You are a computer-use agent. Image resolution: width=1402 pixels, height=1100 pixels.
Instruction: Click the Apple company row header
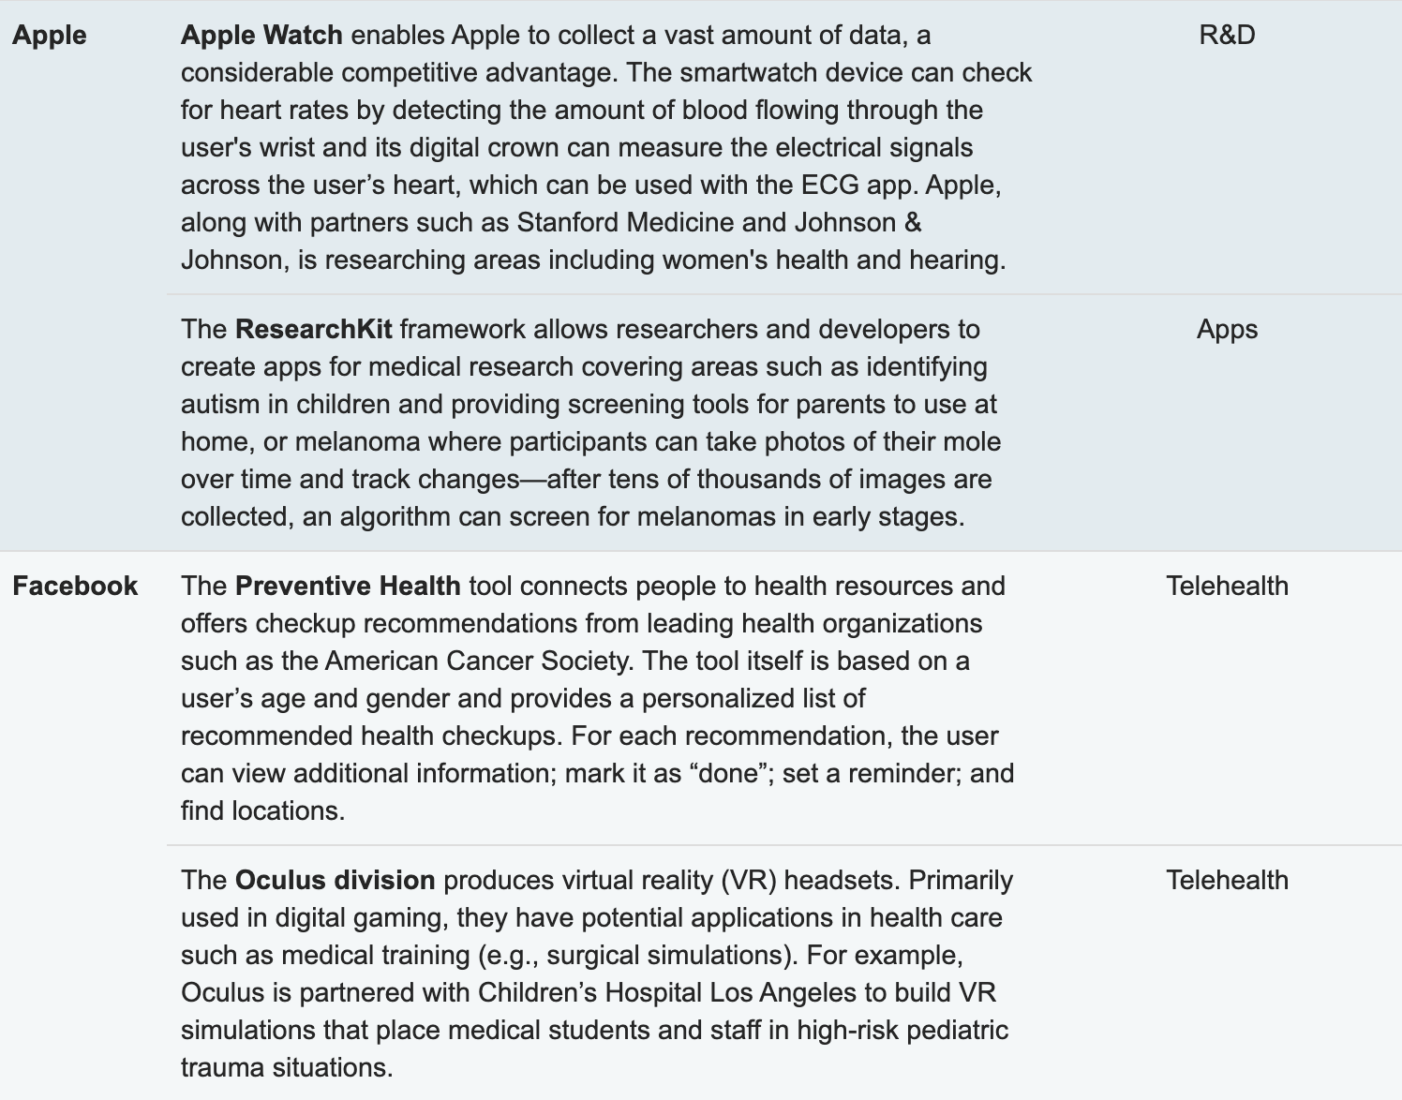(x=50, y=36)
